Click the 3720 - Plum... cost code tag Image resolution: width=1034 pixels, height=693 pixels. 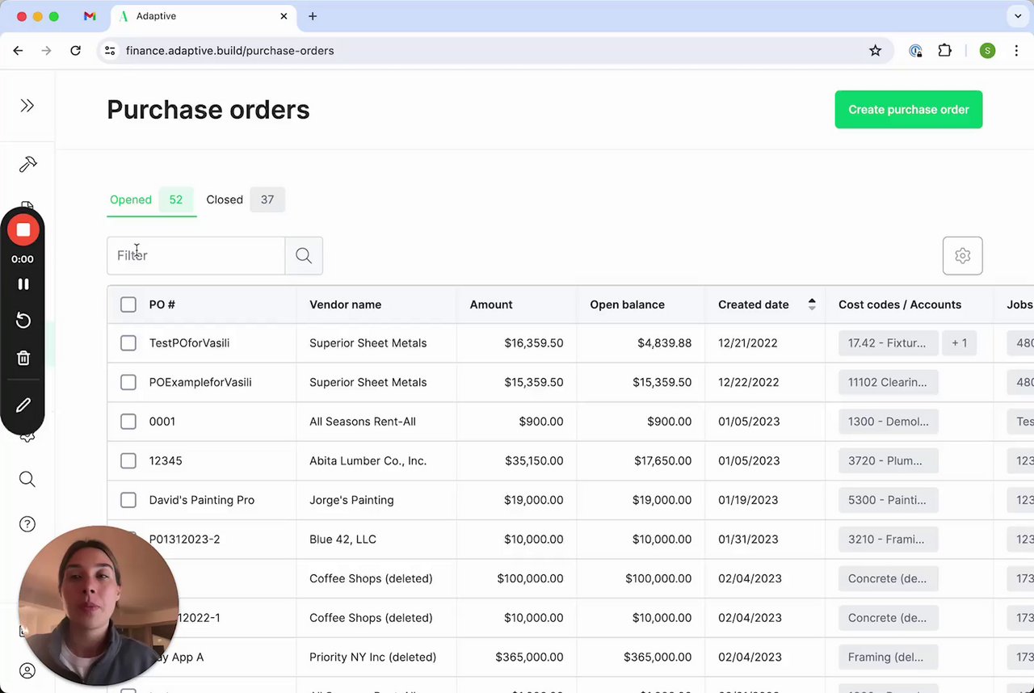coord(888,460)
